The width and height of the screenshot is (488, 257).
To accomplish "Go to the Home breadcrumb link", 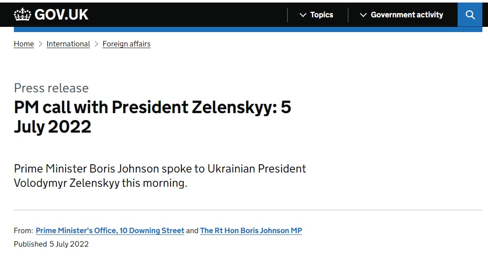I will pos(24,44).
